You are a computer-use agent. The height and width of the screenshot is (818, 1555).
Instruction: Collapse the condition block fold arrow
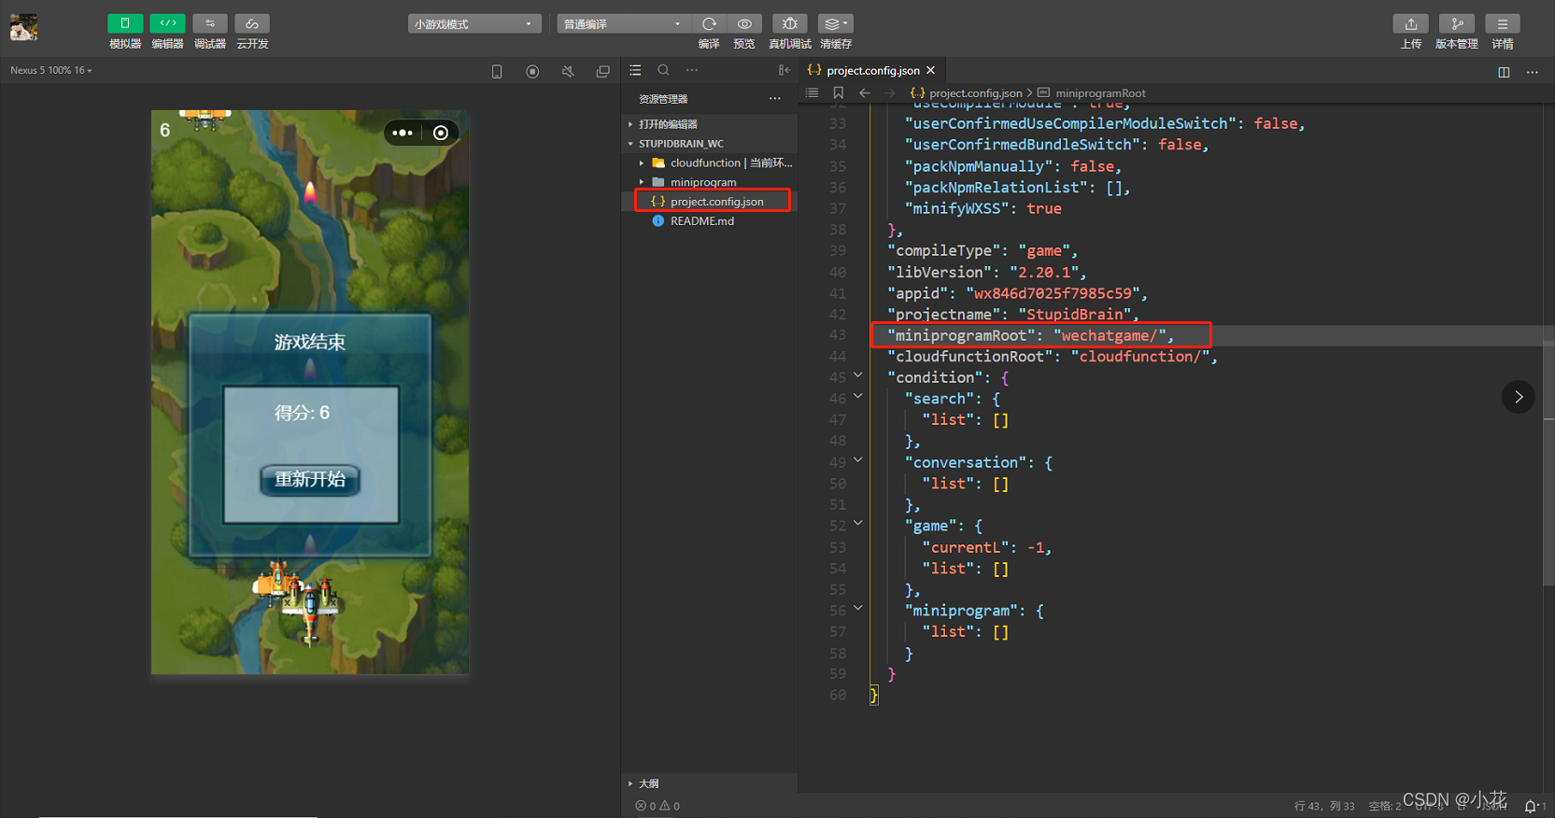point(858,375)
